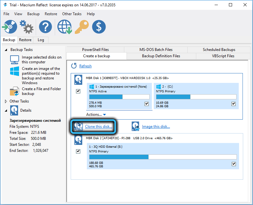The width and height of the screenshot is (253, 205).
Task: Click Windows flag icon on partition 1
Action: tap(92, 87)
